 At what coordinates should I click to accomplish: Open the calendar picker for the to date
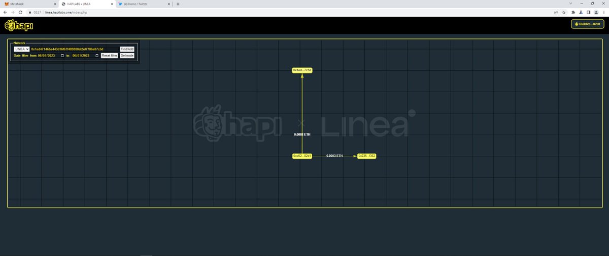(97, 56)
